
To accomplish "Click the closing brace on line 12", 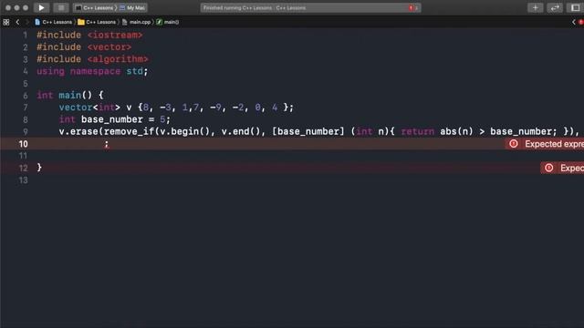I will (x=39, y=168).
